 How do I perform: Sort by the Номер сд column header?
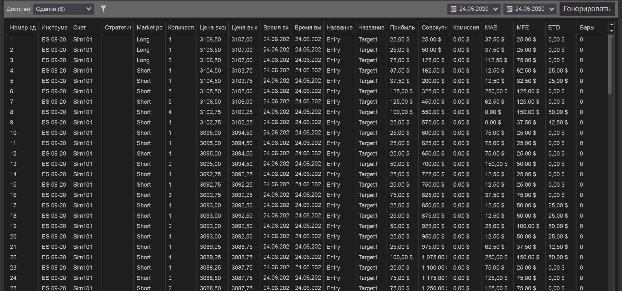(x=23, y=28)
